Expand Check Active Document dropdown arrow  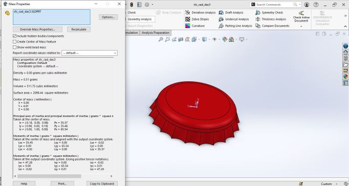click(x=301, y=27)
